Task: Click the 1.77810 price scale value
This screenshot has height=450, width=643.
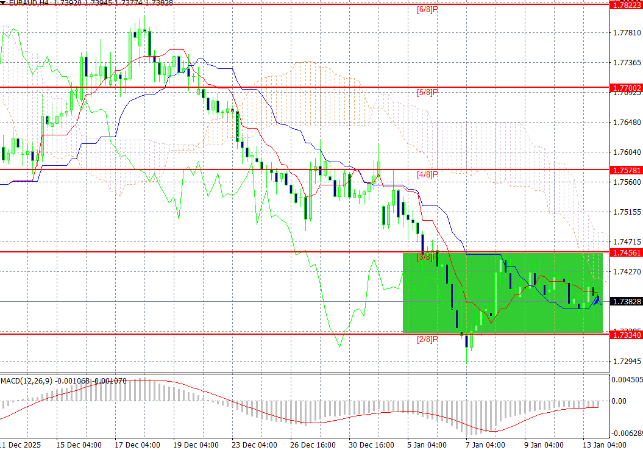Action: pos(627,33)
